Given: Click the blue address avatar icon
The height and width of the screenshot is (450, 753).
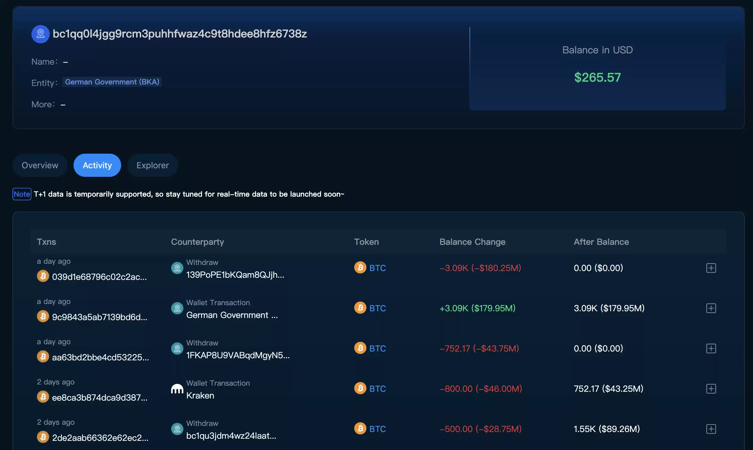Looking at the screenshot, I should click(x=40, y=34).
